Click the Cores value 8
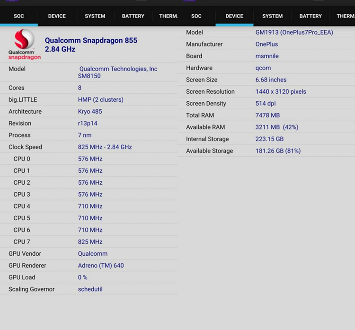355x330 pixels. [x=80, y=88]
